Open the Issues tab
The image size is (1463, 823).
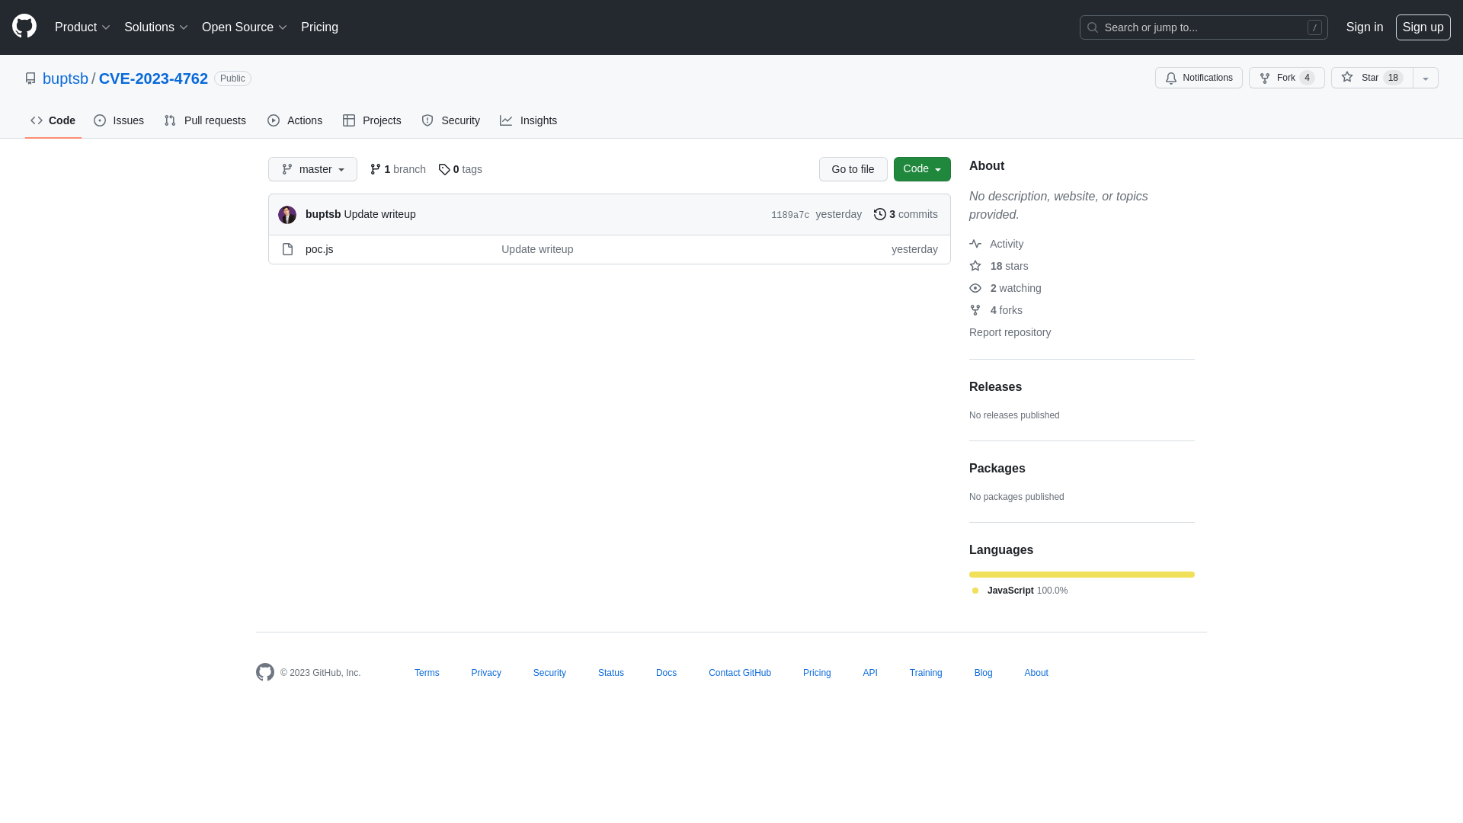pyautogui.click(x=119, y=120)
